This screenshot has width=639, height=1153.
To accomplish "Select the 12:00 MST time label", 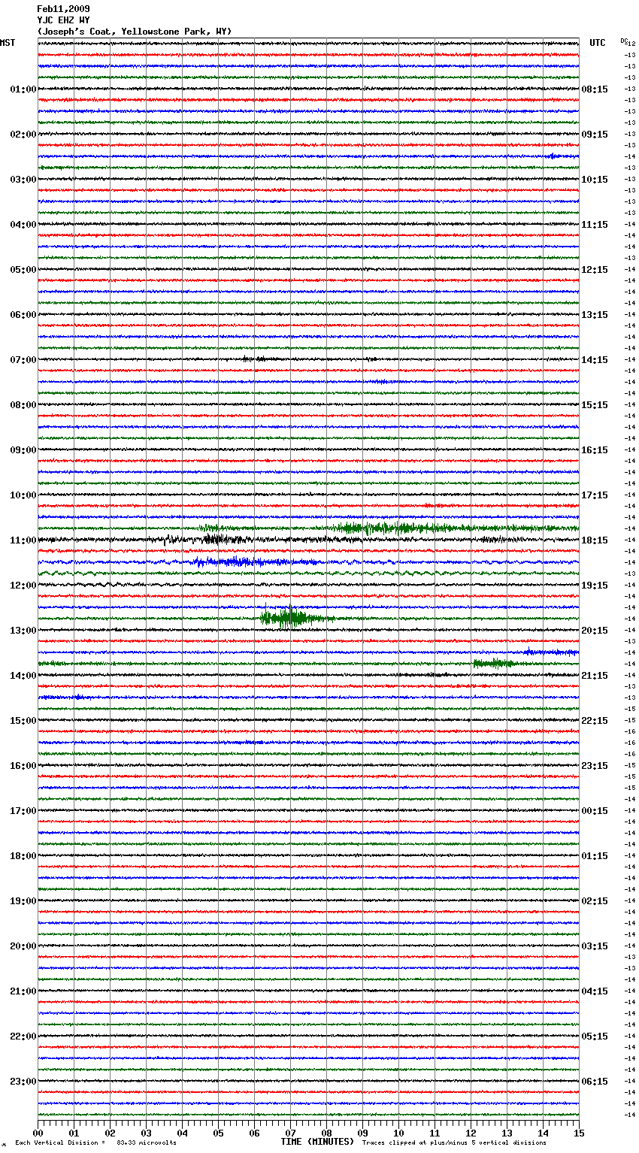I will click(23, 586).
